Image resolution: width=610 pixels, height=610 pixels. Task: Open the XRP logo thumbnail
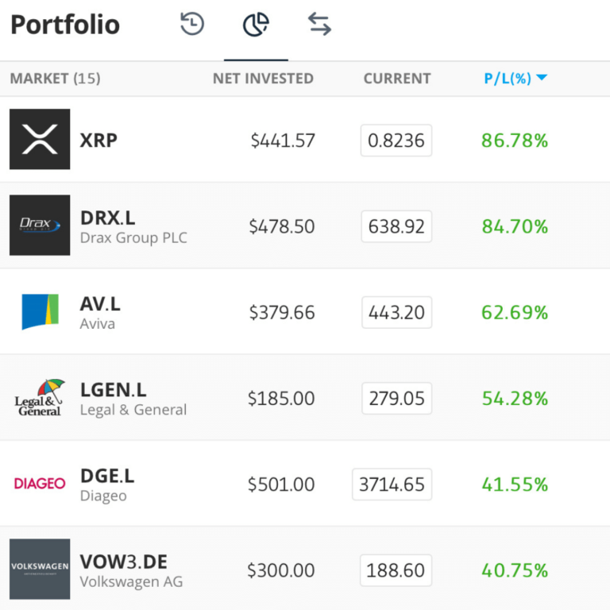pyautogui.click(x=40, y=139)
